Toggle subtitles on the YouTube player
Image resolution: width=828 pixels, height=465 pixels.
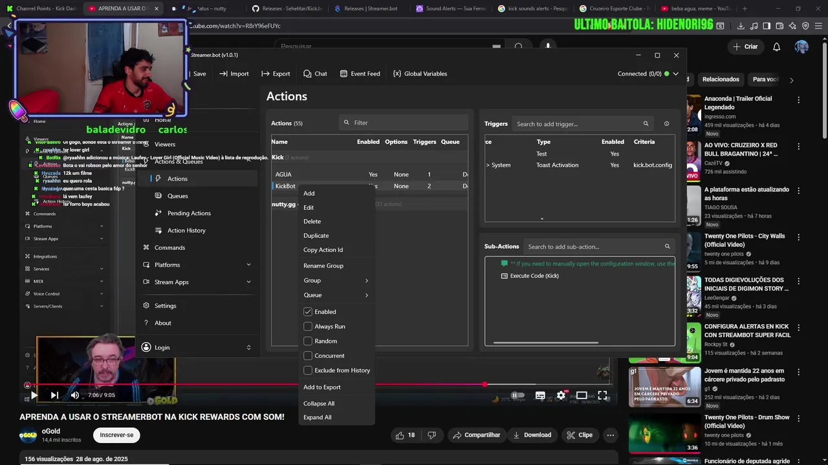(x=540, y=395)
